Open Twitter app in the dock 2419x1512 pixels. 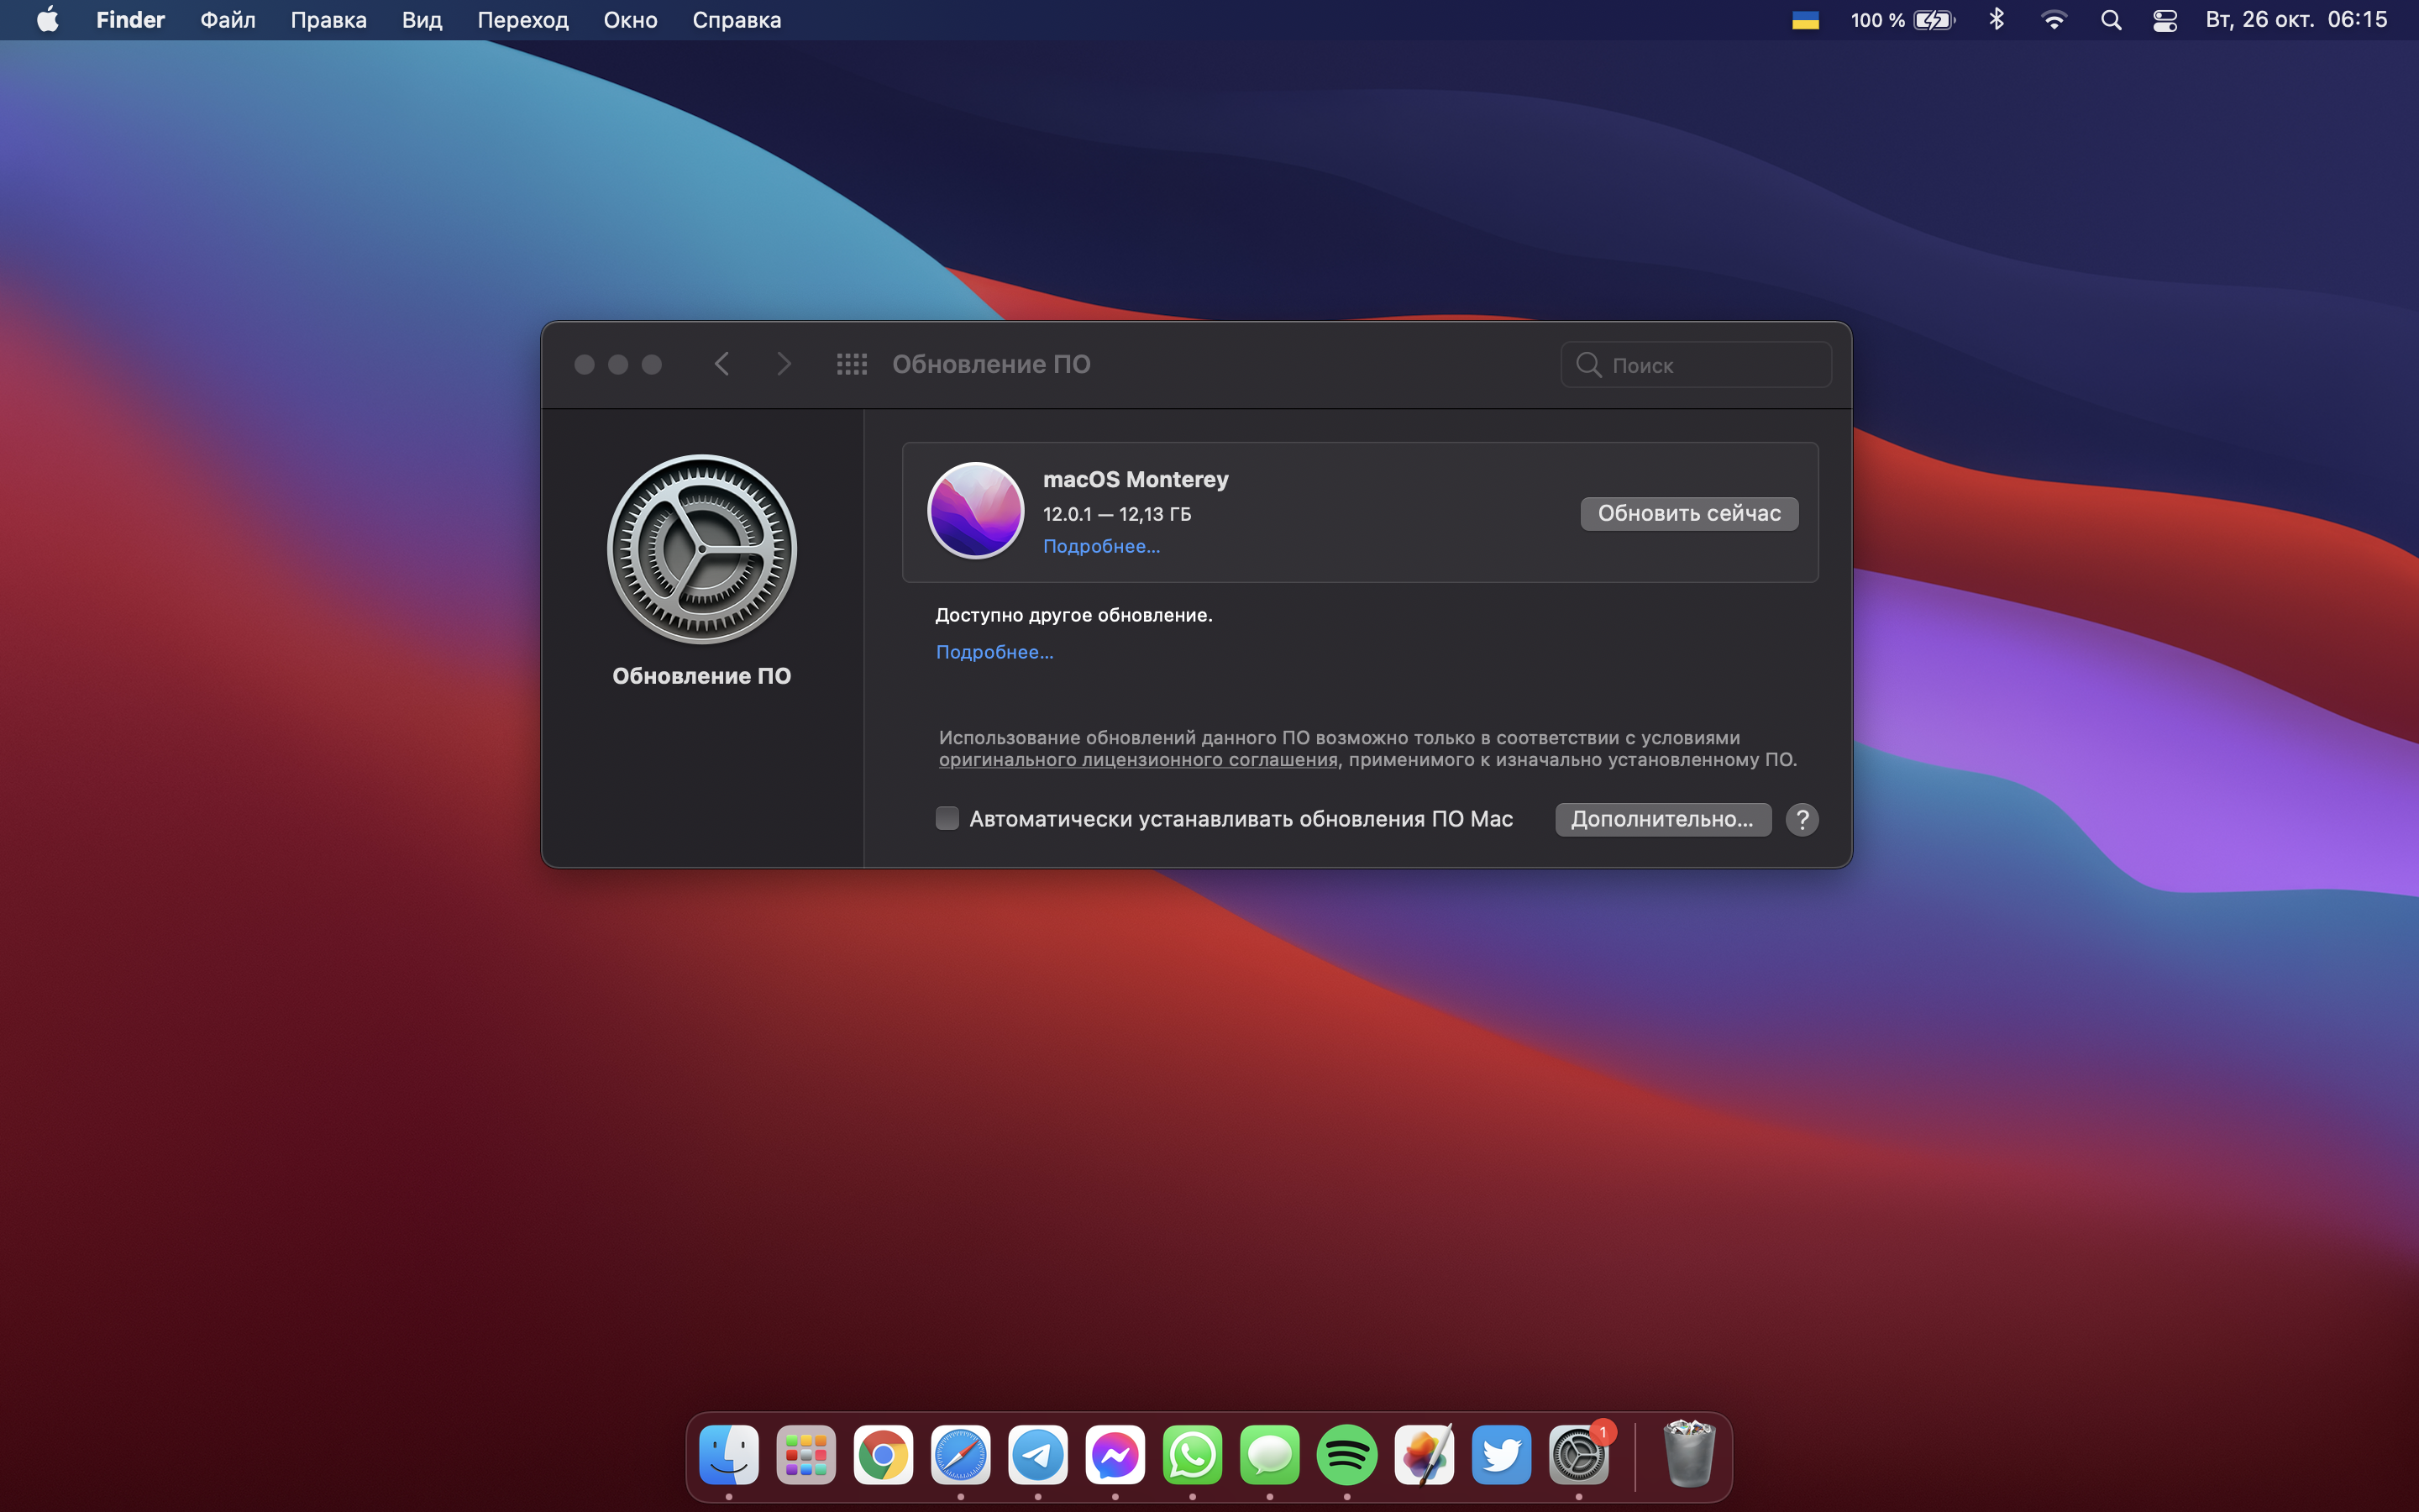[1500, 1455]
